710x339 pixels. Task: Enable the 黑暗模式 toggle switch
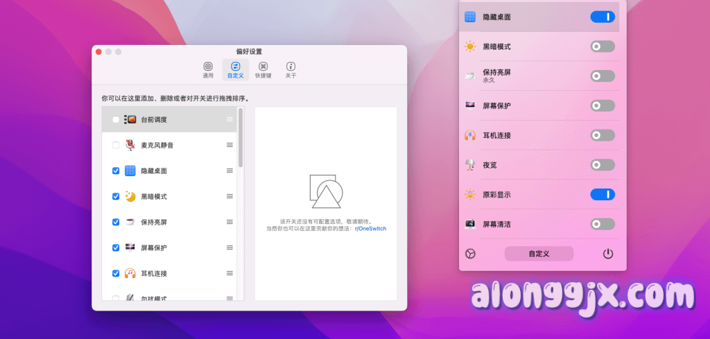(x=603, y=46)
